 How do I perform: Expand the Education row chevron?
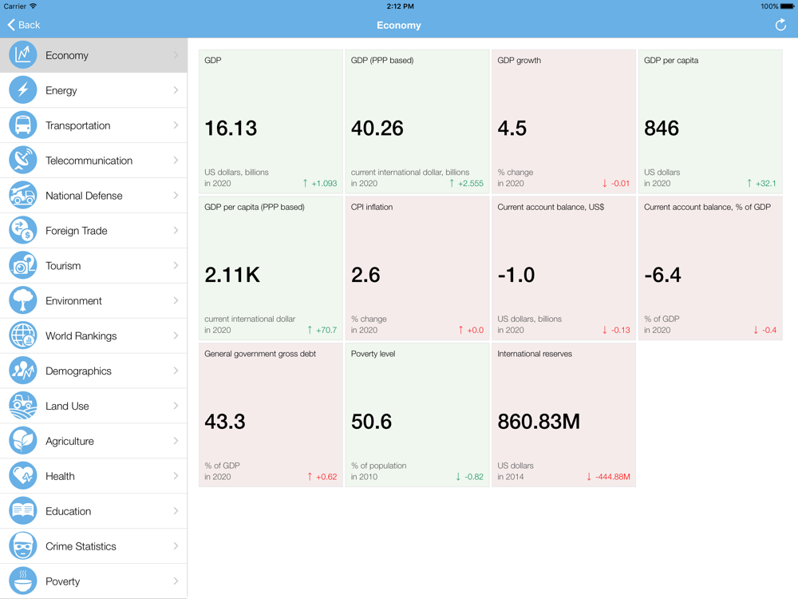176,511
